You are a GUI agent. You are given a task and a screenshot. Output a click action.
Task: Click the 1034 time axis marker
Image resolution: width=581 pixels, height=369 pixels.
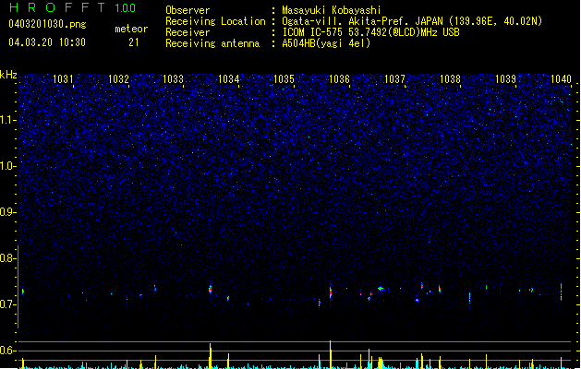click(x=229, y=79)
